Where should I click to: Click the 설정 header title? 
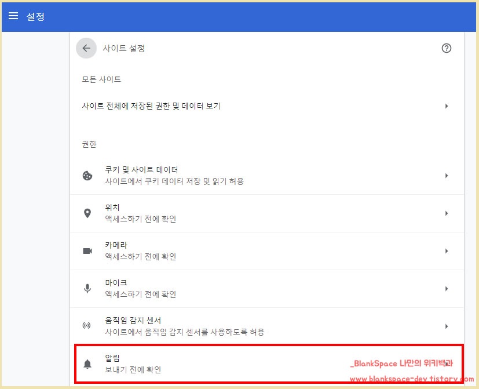(35, 16)
